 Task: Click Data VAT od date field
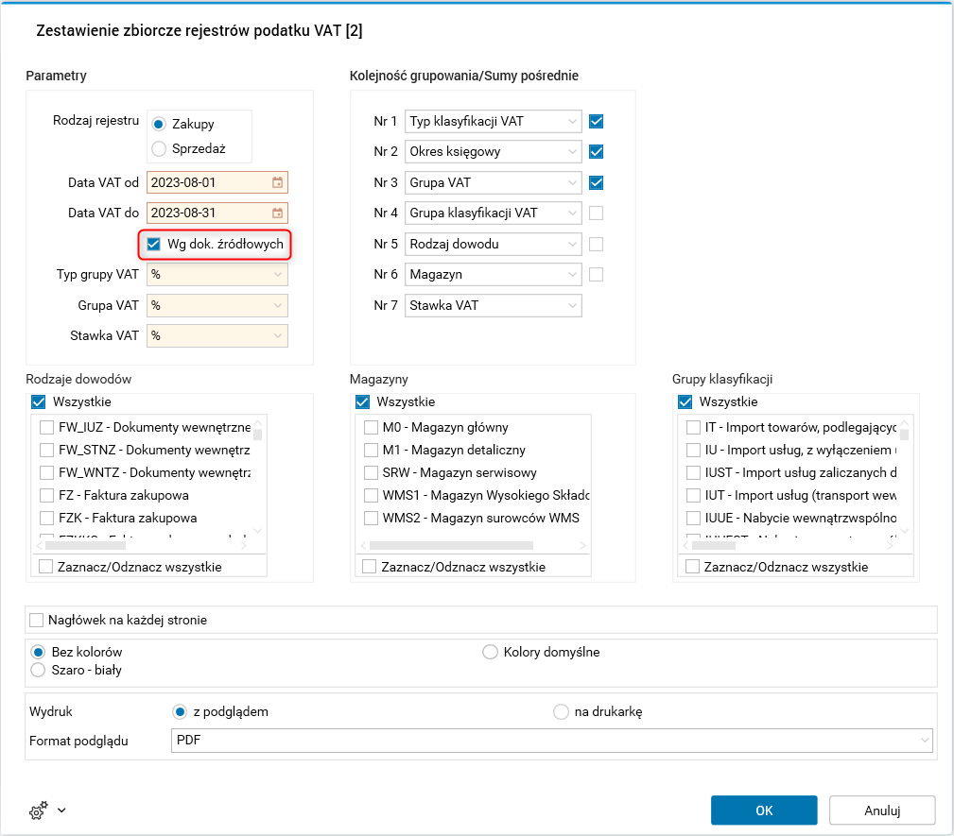(x=208, y=182)
